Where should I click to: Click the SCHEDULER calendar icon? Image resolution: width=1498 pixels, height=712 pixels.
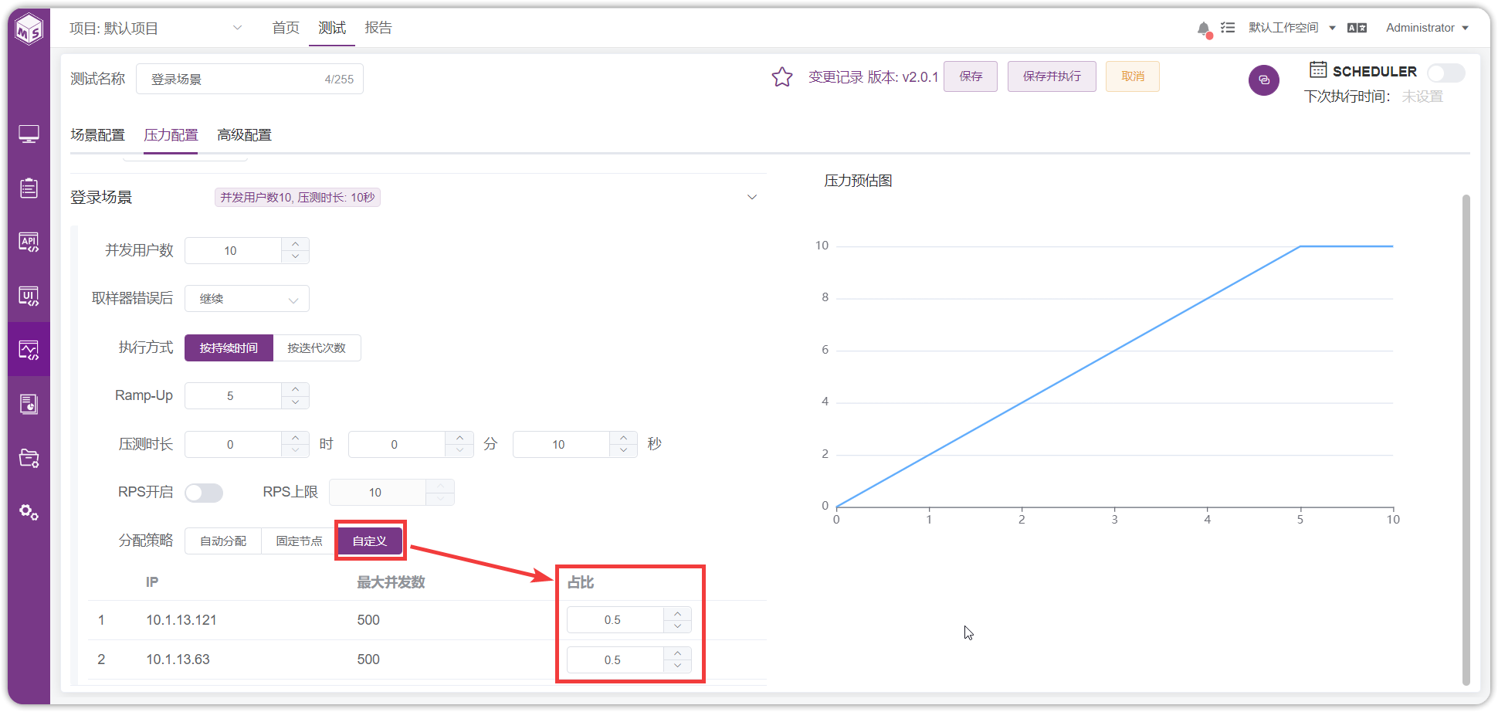coord(1318,70)
